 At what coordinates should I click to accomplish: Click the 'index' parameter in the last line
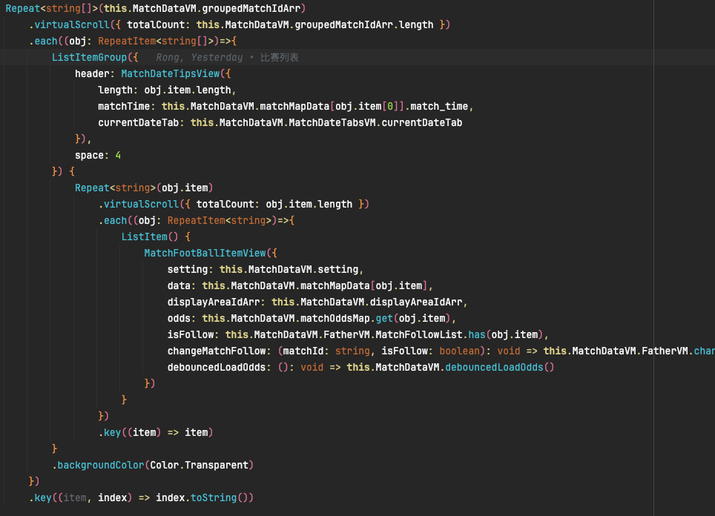coord(113,497)
